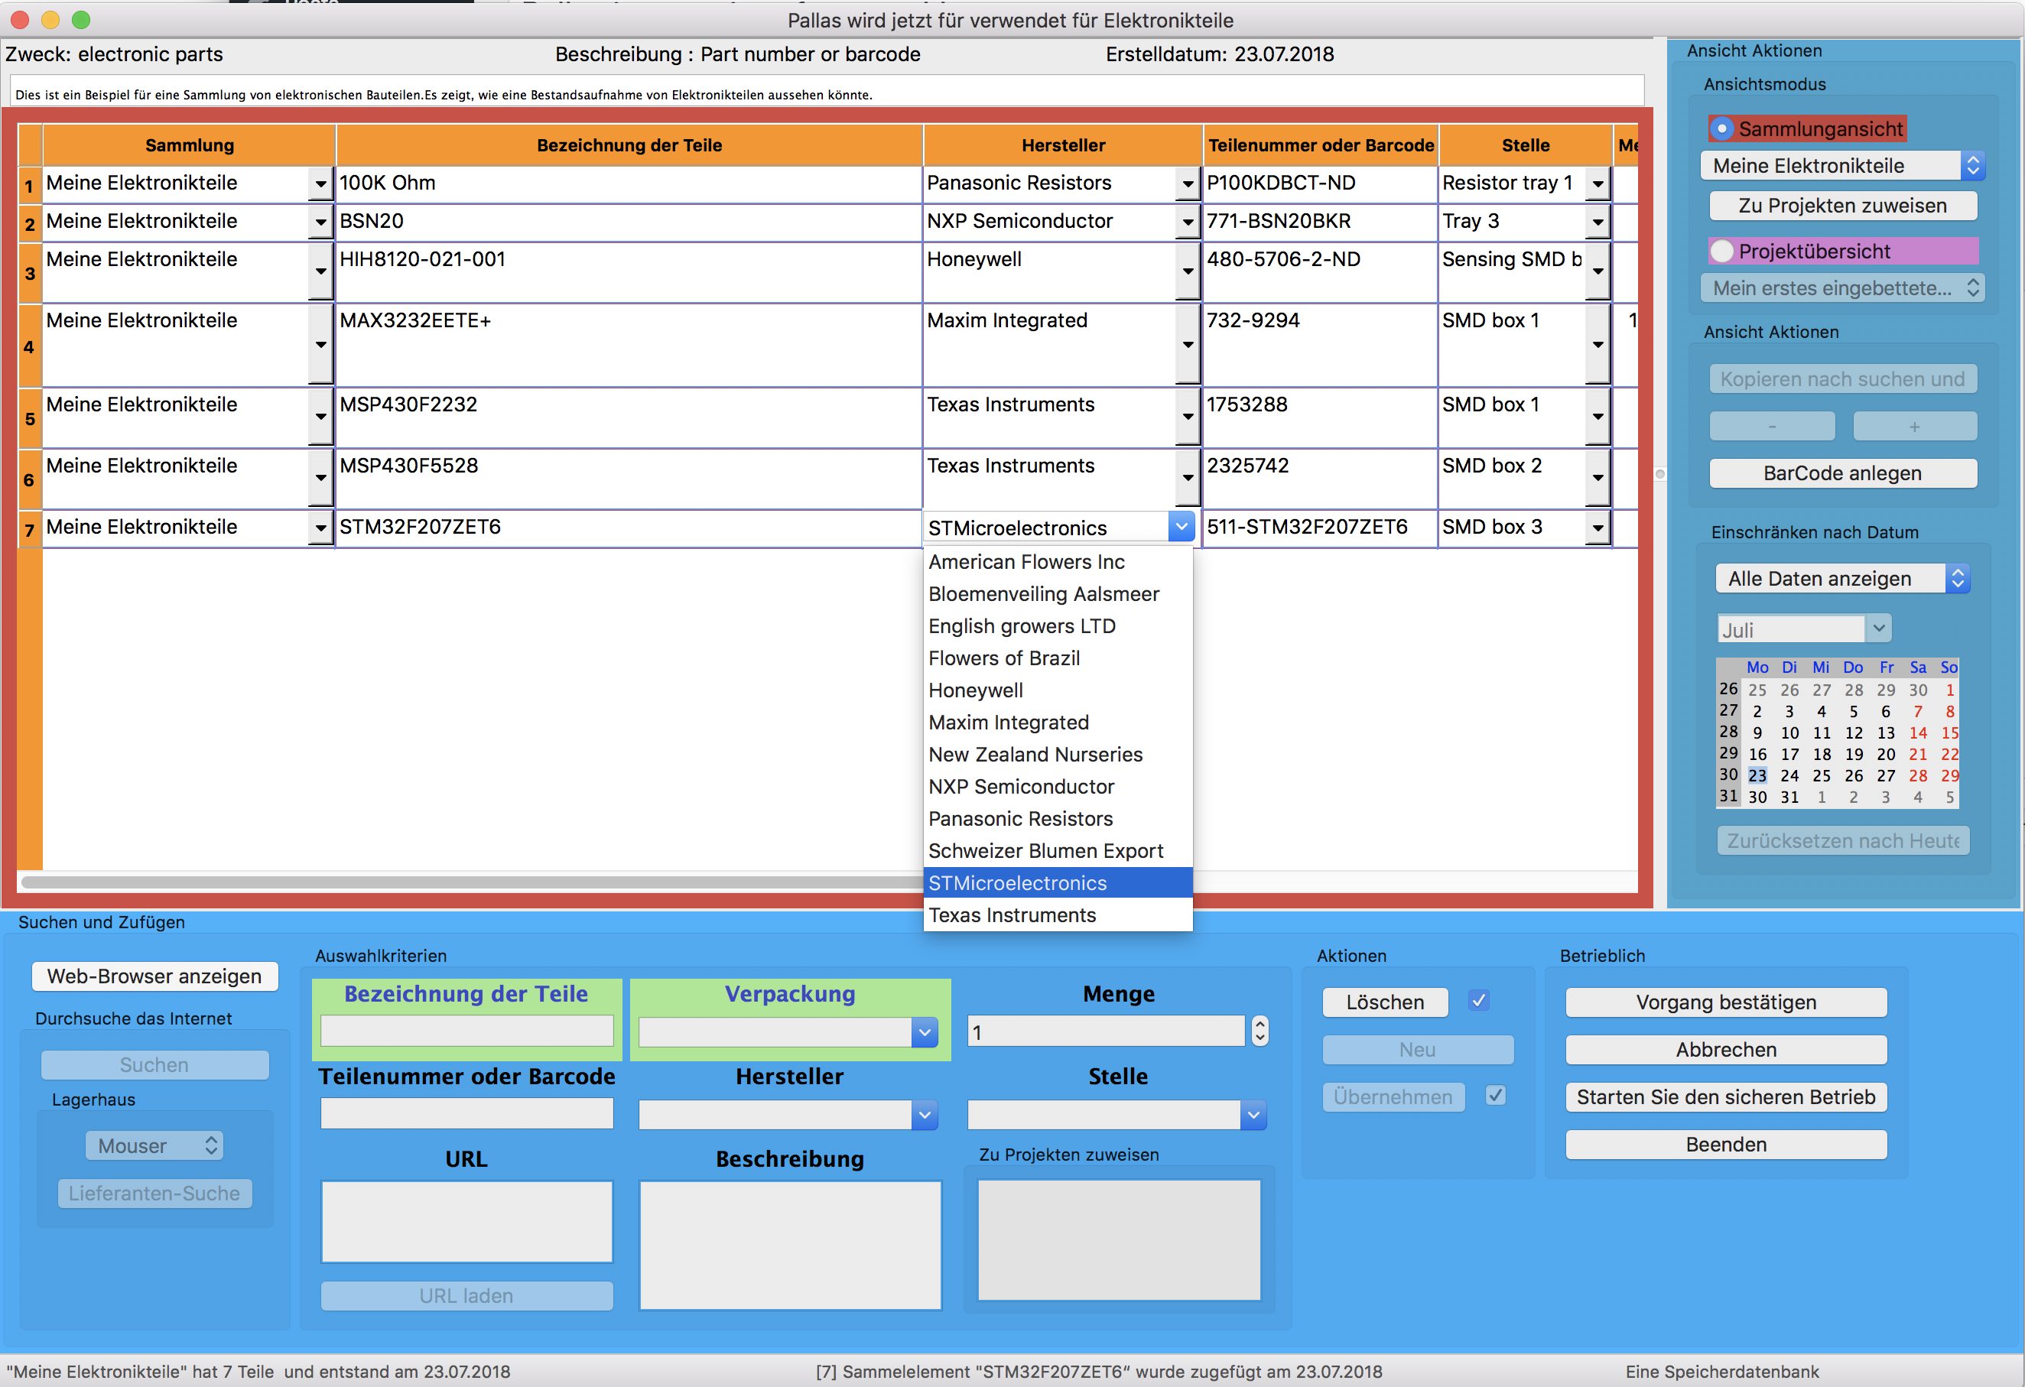Toggle the checkbox next to Löschen

(1479, 1000)
